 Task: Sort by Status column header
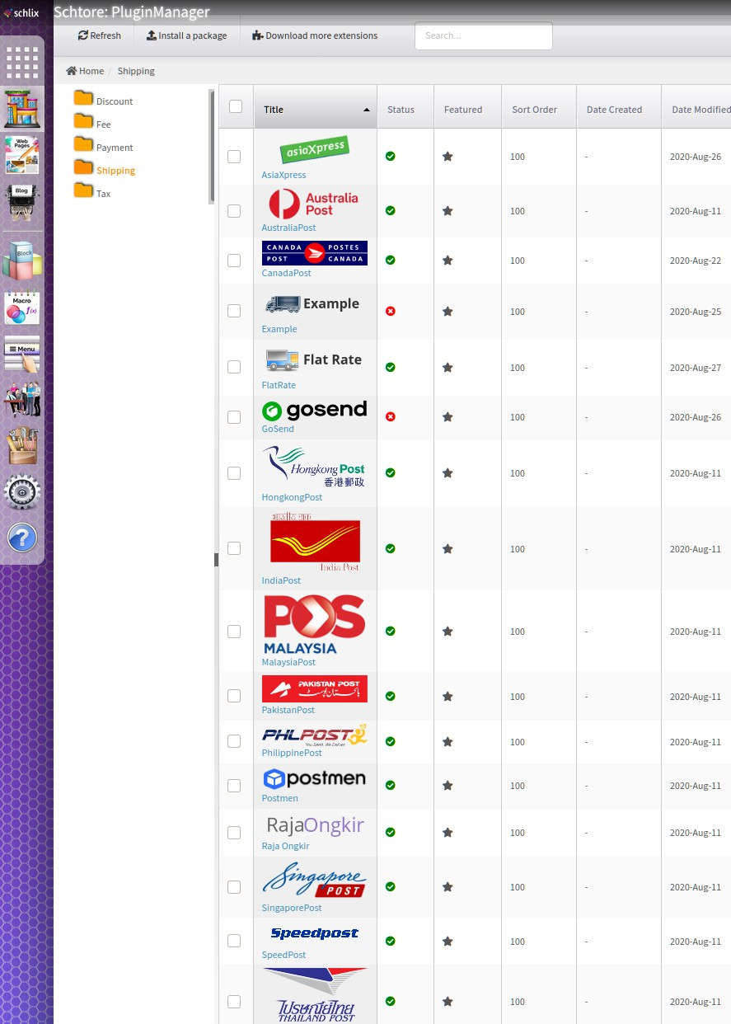pyautogui.click(x=405, y=107)
